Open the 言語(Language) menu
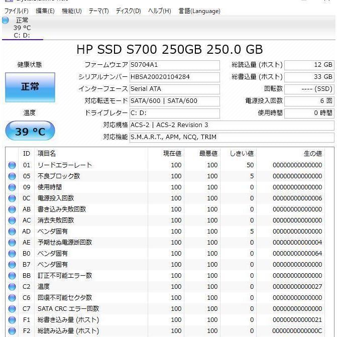This screenshot has width=337, height=337. point(199,11)
